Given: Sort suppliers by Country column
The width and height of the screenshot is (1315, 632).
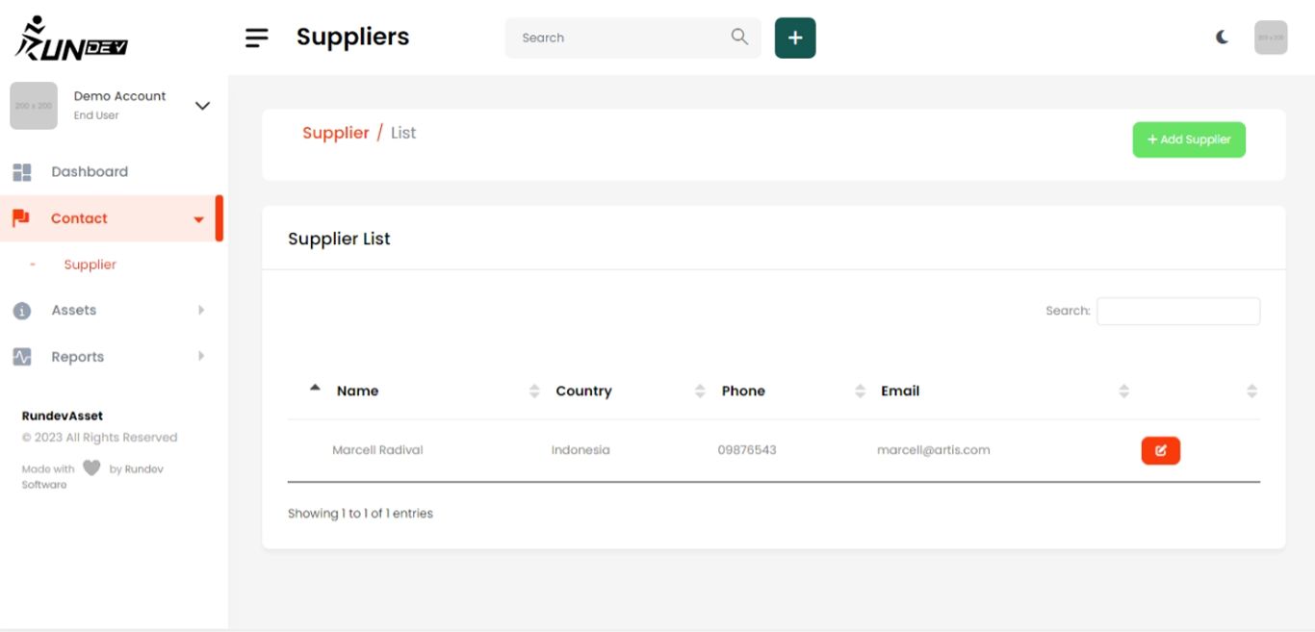Looking at the screenshot, I should 583,391.
